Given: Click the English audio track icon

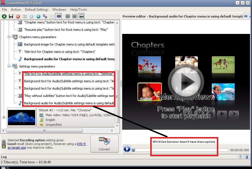Looking at the screenshot, I should click(41, 120).
